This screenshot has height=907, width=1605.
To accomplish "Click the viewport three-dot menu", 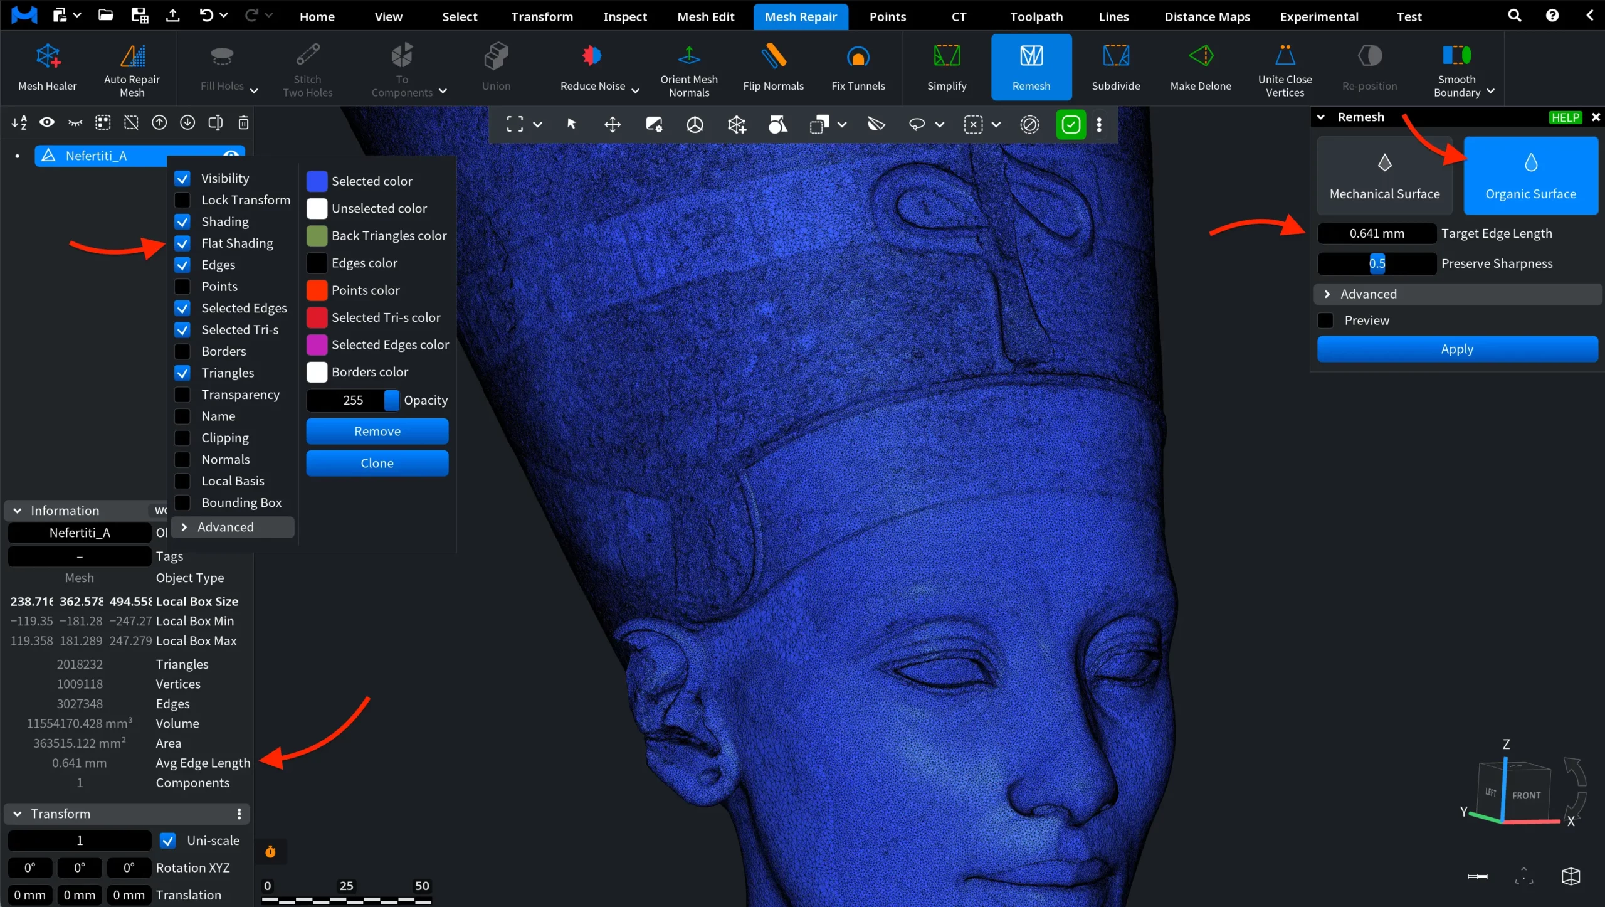I will pos(1099,124).
